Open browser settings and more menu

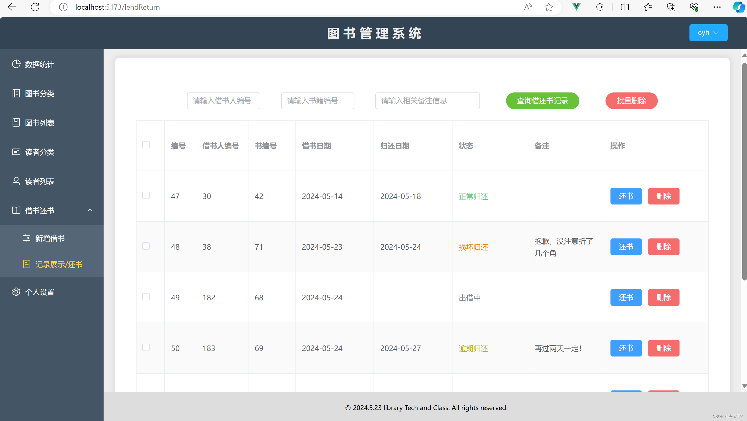[x=717, y=7]
